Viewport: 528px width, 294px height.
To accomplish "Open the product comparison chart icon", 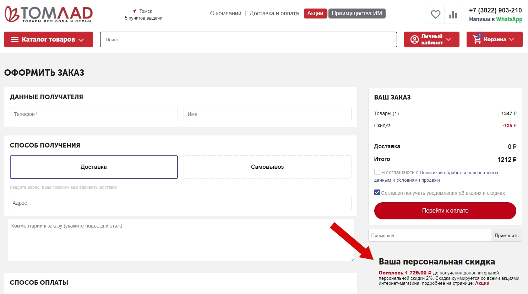I will (x=453, y=15).
